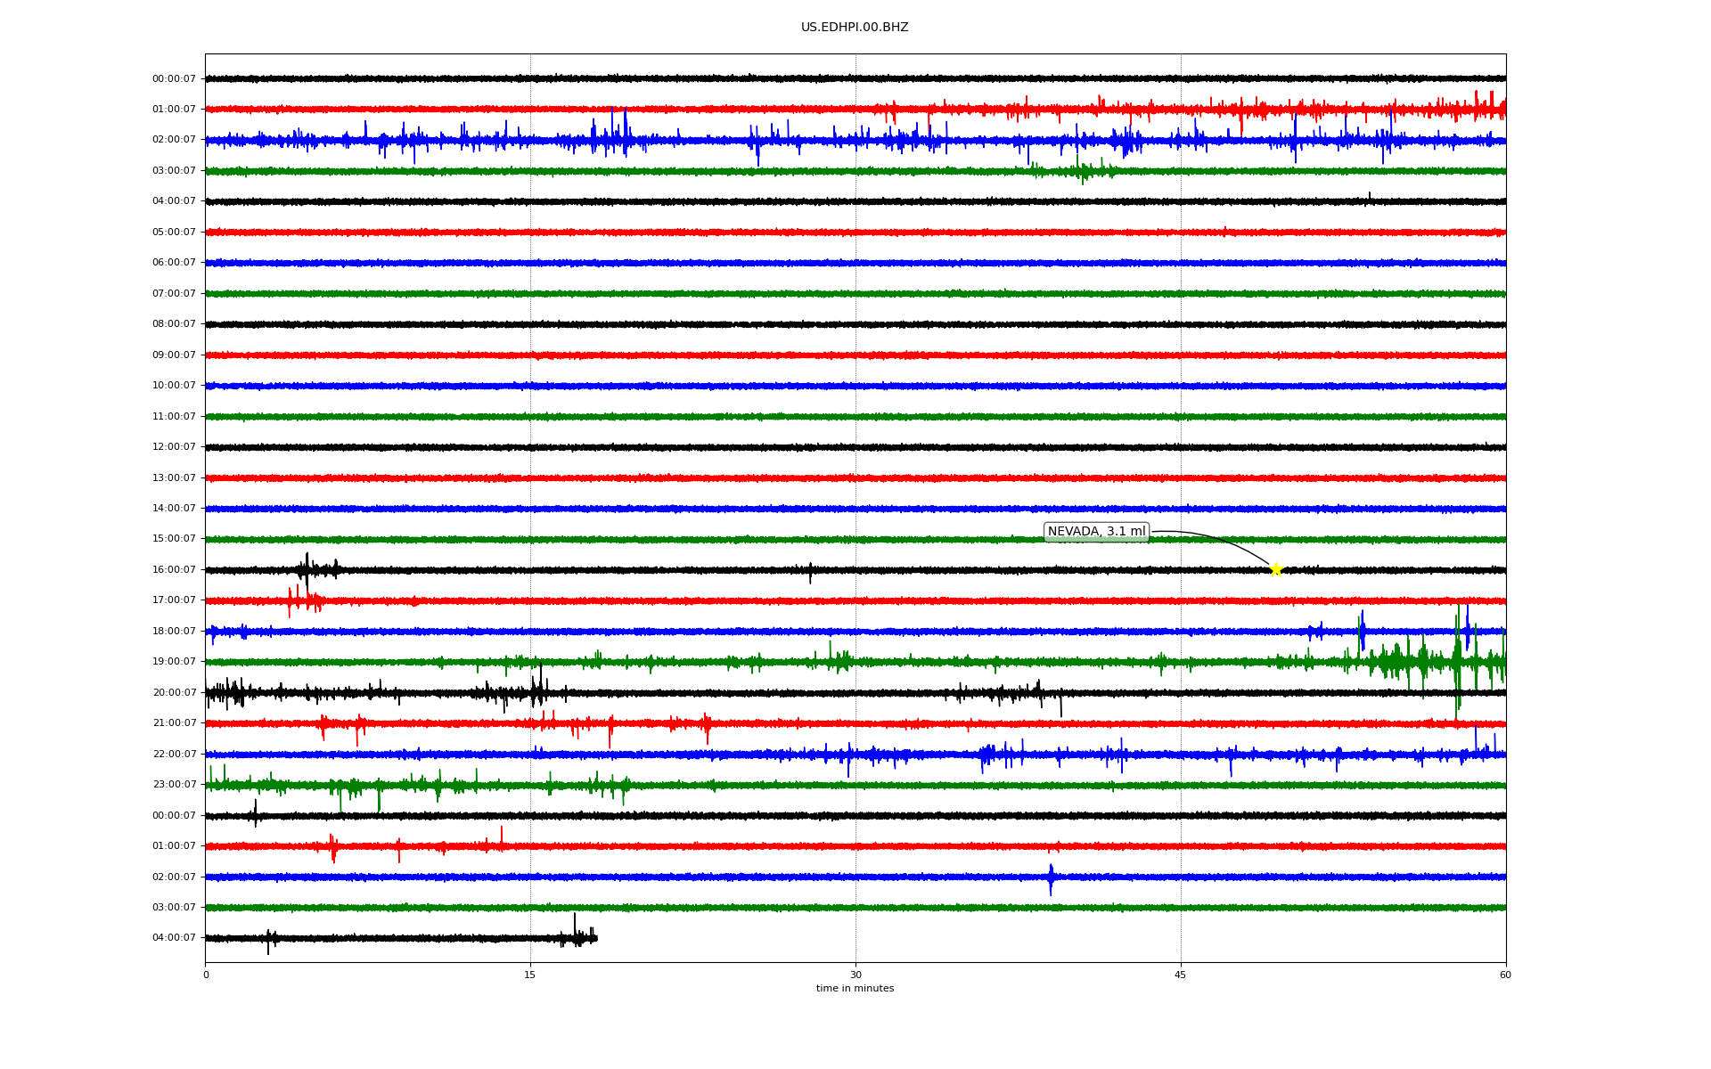1711x1069 pixels.
Task: Click the x-axis tick label 45
Action: [x=1181, y=975]
